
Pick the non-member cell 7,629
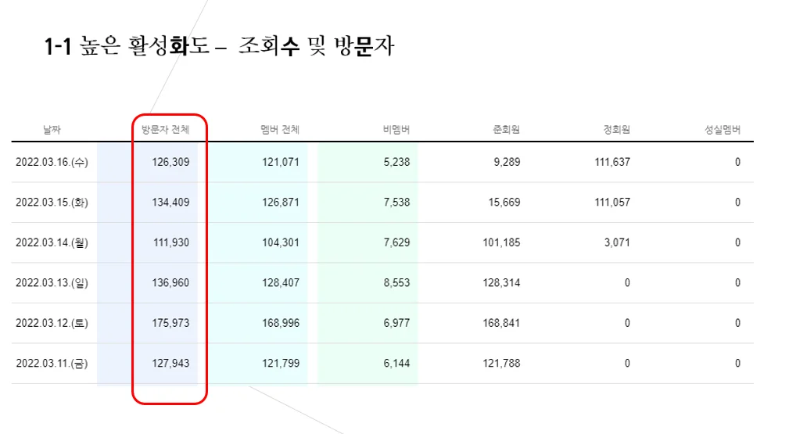coord(396,242)
